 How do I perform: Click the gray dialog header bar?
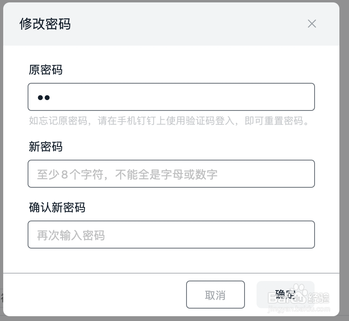tap(171, 24)
